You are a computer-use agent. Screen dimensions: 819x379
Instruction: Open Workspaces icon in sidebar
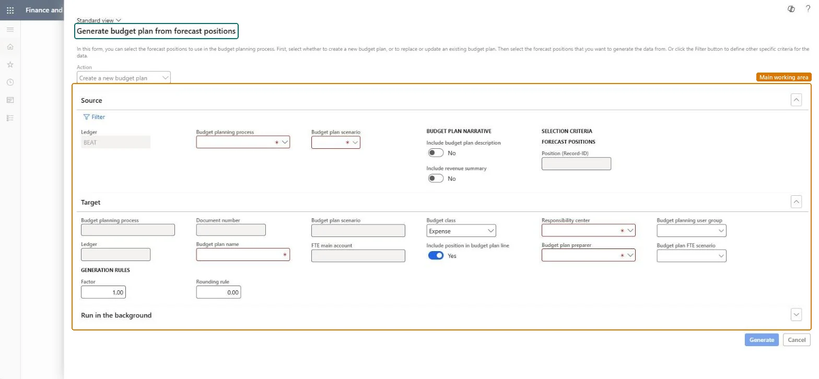coord(10,100)
